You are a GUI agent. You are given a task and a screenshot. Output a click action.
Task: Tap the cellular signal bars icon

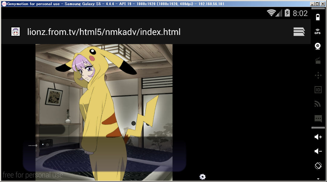279,13
